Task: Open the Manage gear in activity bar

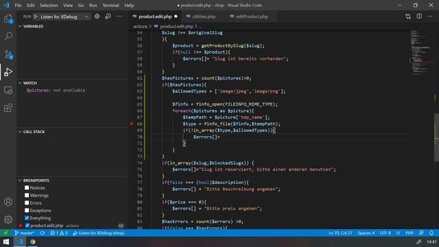Action: tap(8, 220)
